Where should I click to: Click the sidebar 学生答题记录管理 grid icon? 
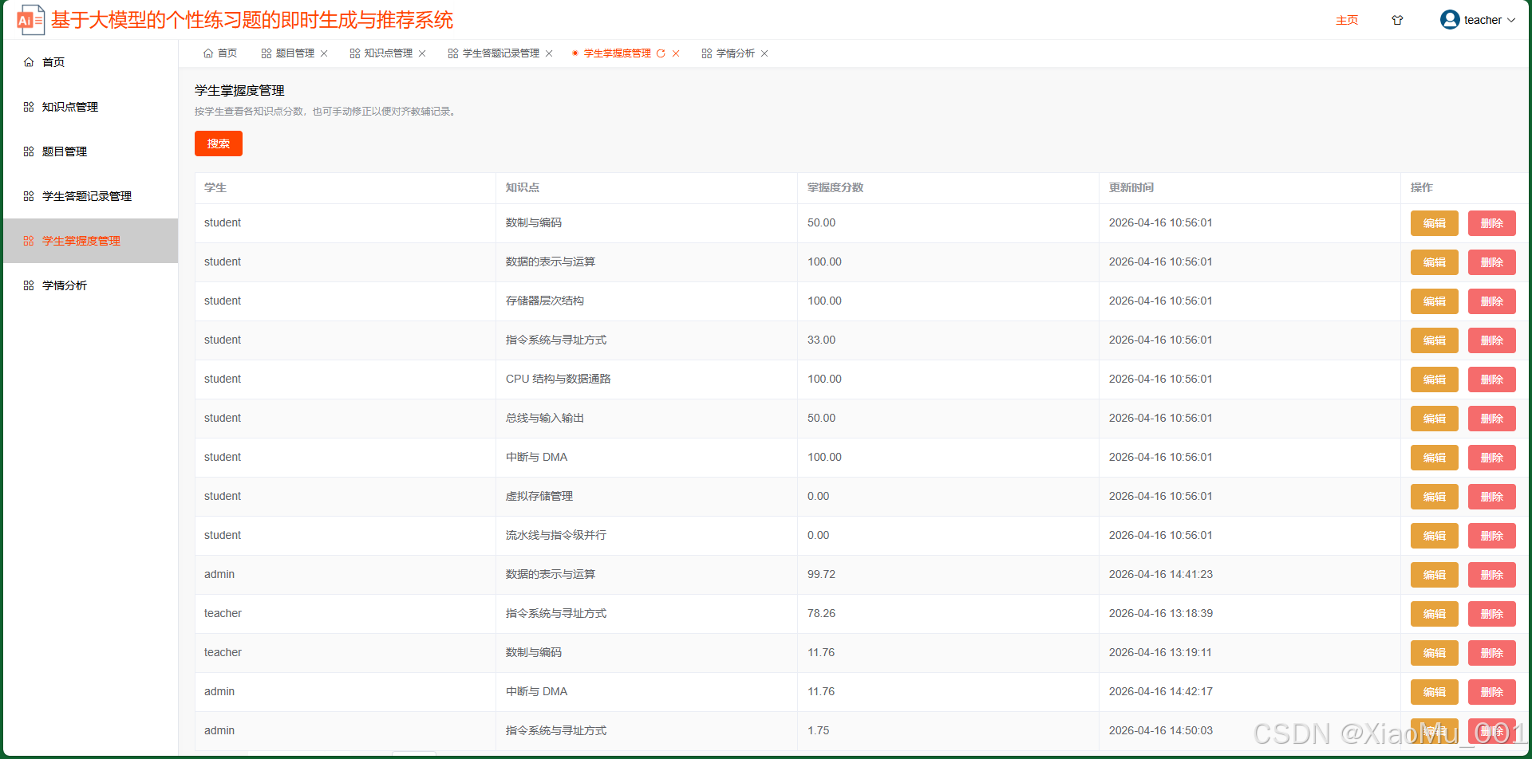[29, 196]
